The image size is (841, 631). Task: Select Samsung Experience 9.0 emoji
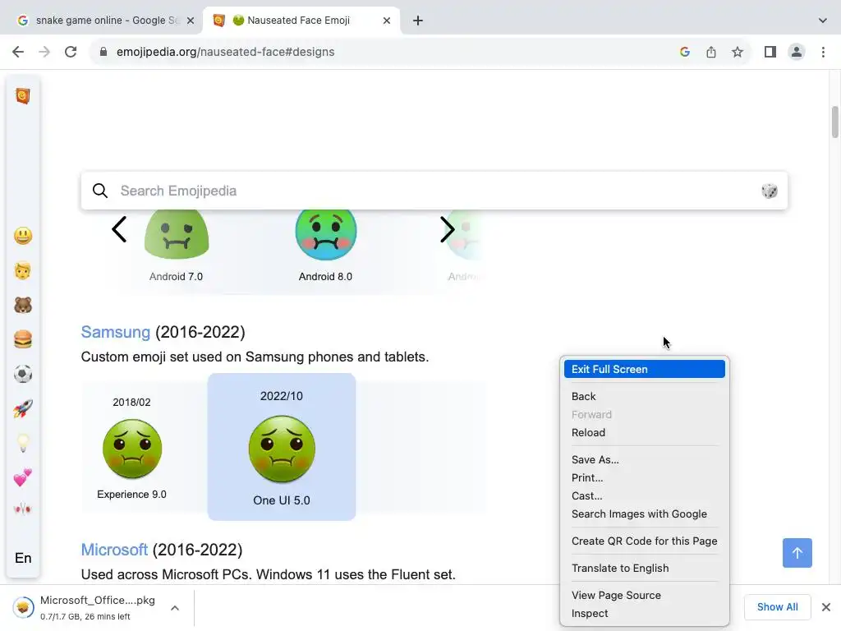(132, 449)
